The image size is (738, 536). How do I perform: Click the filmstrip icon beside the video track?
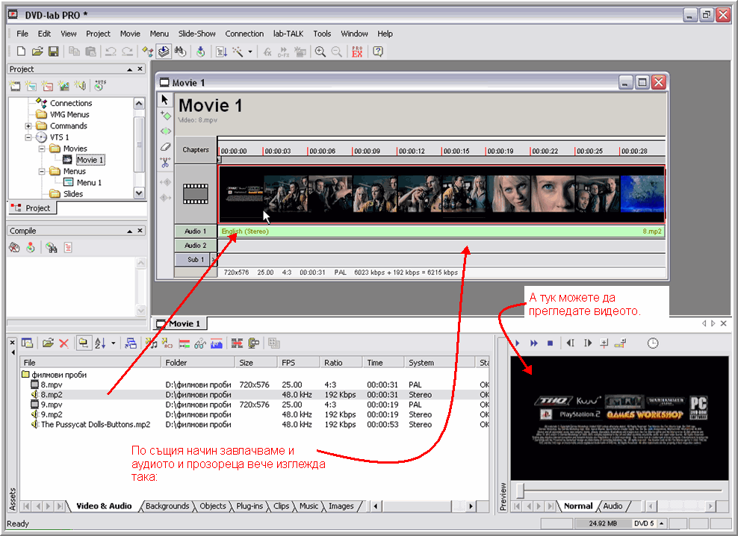point(195,194)
